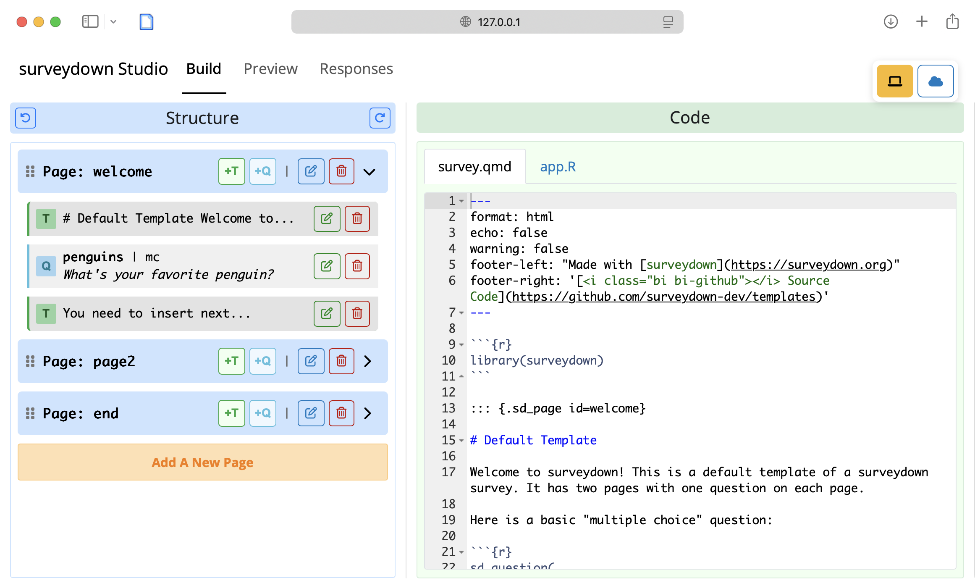Fold code at line 7 arrow
Image resolution: width=975 pixels, height=583 pixels.
click(x=461, y=313)
